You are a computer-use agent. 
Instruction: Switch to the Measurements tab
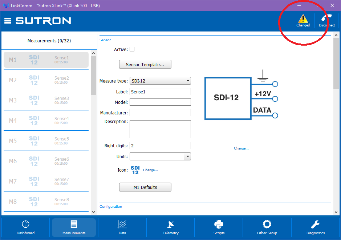74,228
